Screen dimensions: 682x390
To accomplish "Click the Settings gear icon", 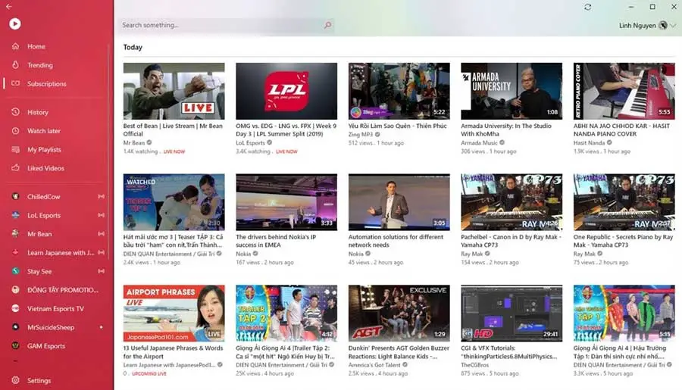I will pyautogui.click(x=15, y=380).
